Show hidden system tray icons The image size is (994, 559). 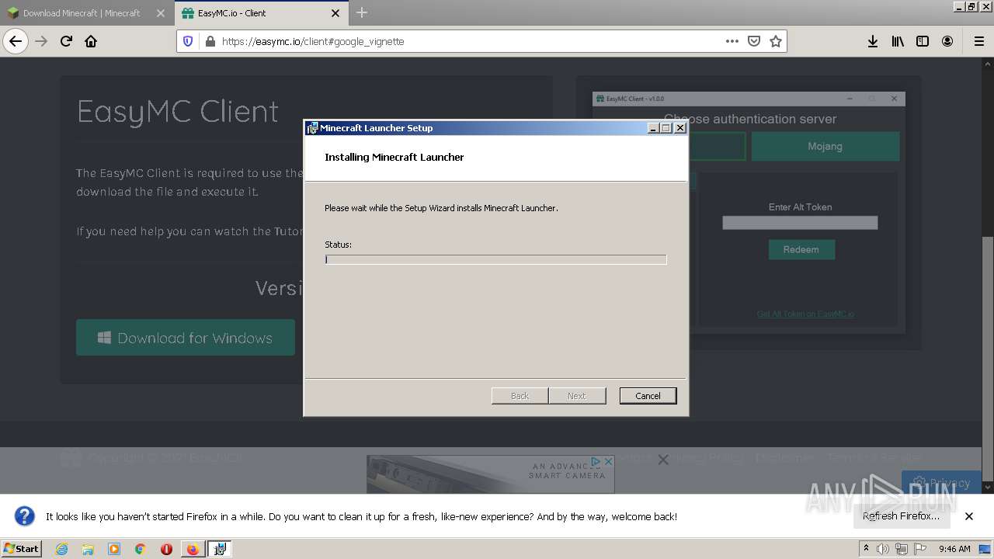(867, 549)
